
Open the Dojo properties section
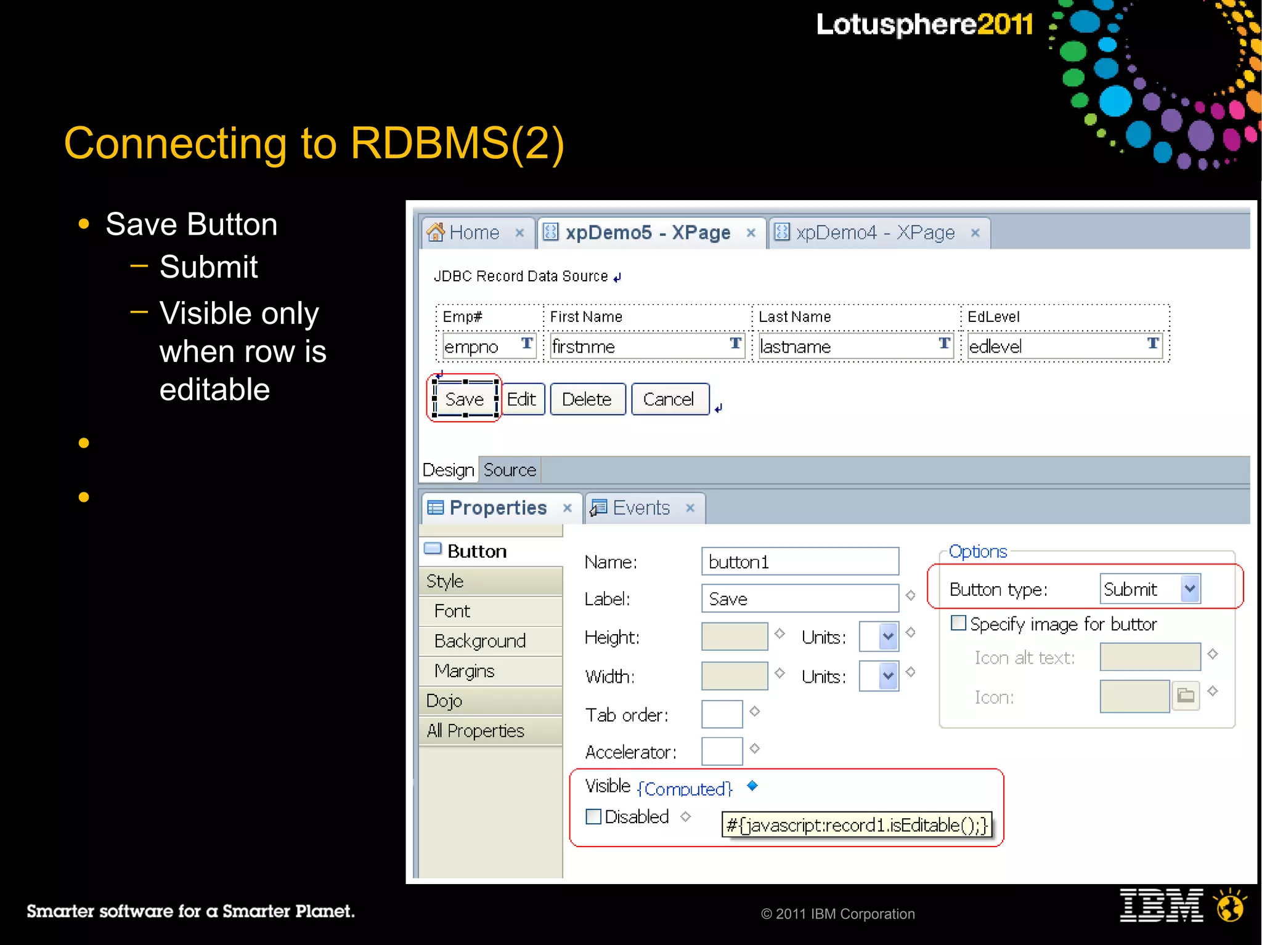tap(491, 701)
